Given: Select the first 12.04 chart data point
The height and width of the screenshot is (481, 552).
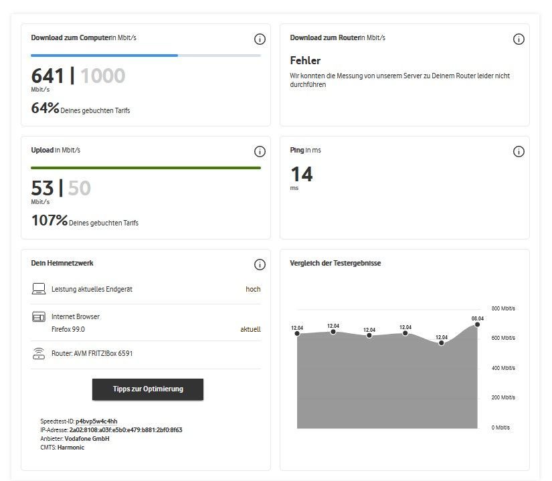Looking at the screenshot, I should tap(297, 333).
